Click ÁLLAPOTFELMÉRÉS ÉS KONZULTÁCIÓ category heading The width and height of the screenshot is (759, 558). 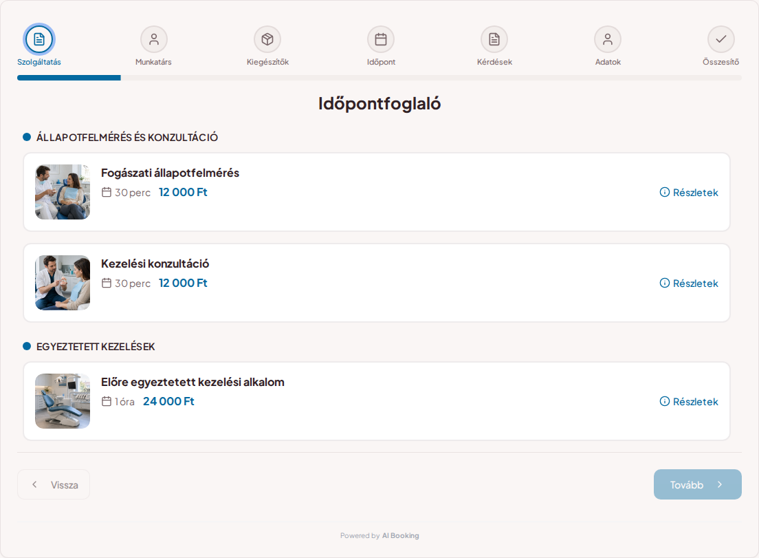[x=126, y=138]
